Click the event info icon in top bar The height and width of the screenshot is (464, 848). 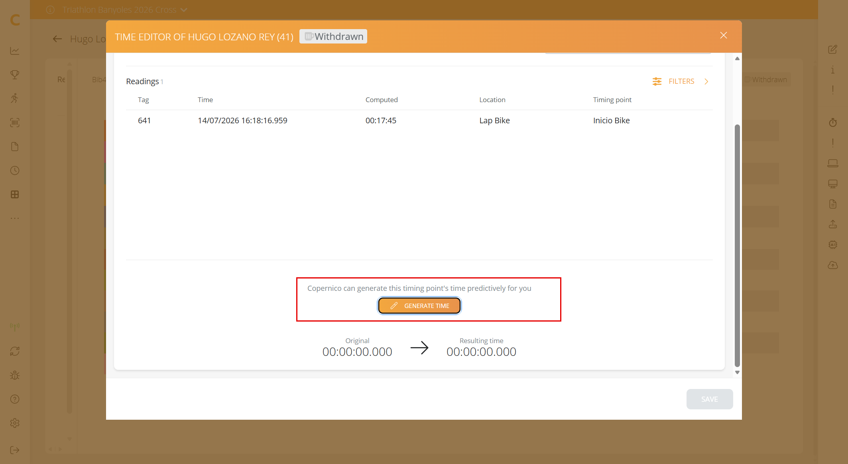[x=50, y=10]
